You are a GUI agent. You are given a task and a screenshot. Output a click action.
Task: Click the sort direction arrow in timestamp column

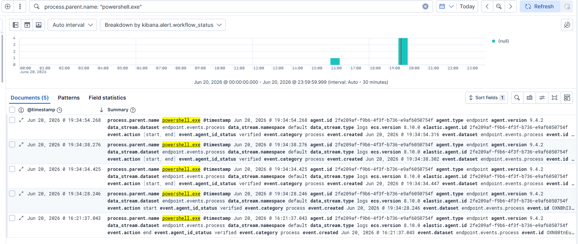101,110
